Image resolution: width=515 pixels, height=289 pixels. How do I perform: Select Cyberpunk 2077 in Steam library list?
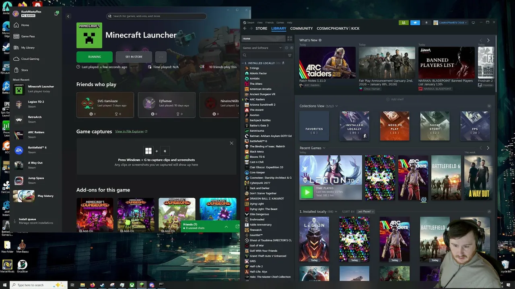coord(260,183)
